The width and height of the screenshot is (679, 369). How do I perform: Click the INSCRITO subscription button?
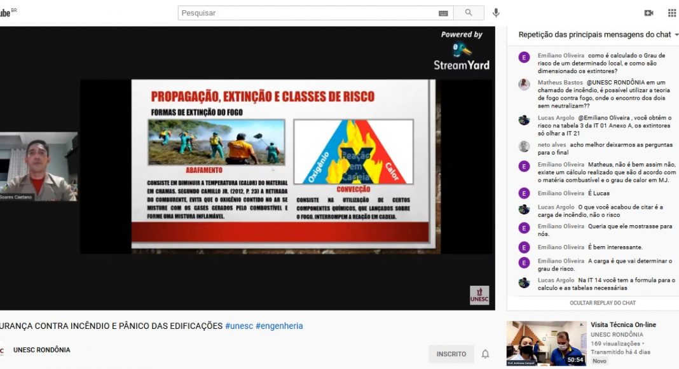(451, 354)
